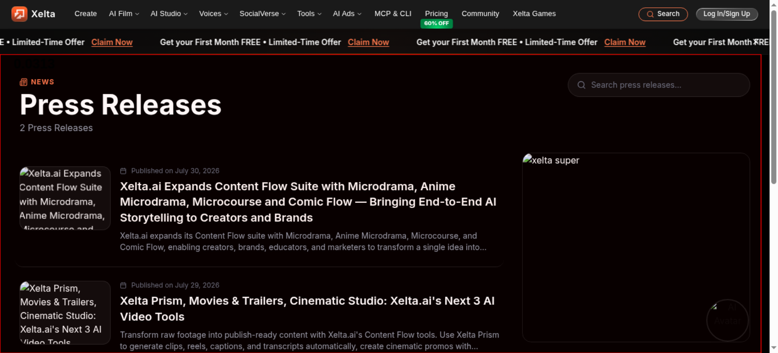Click "Published on July 30, 2026" text
The image size is (778, 353).
pyautogui.click(x=175, y=171)
